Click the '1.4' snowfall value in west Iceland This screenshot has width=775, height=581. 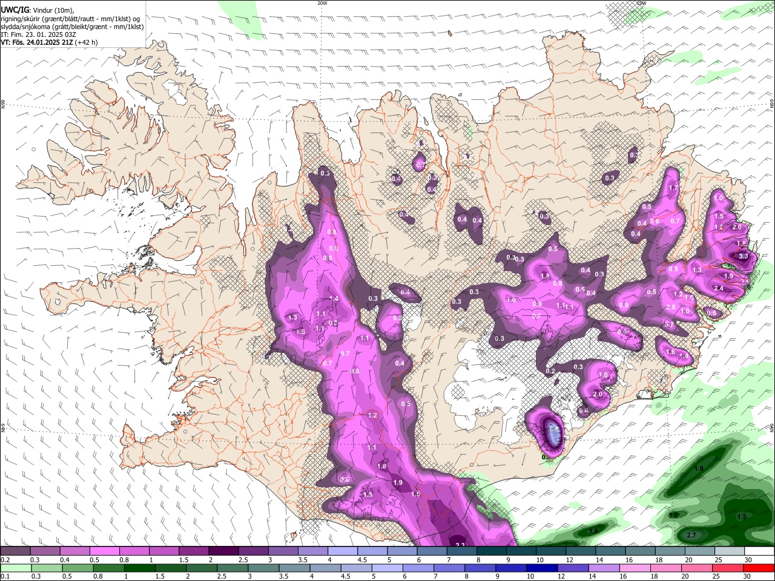click(334, 299)
